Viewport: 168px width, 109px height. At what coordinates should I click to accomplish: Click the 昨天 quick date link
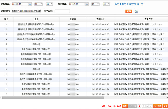pyautogui.click(x=124, y=4)
